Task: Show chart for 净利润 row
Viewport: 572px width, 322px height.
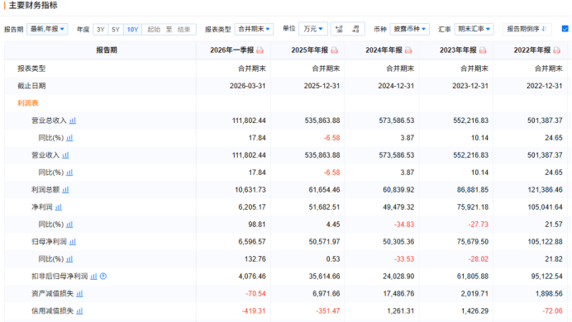Action: [59, 207]
